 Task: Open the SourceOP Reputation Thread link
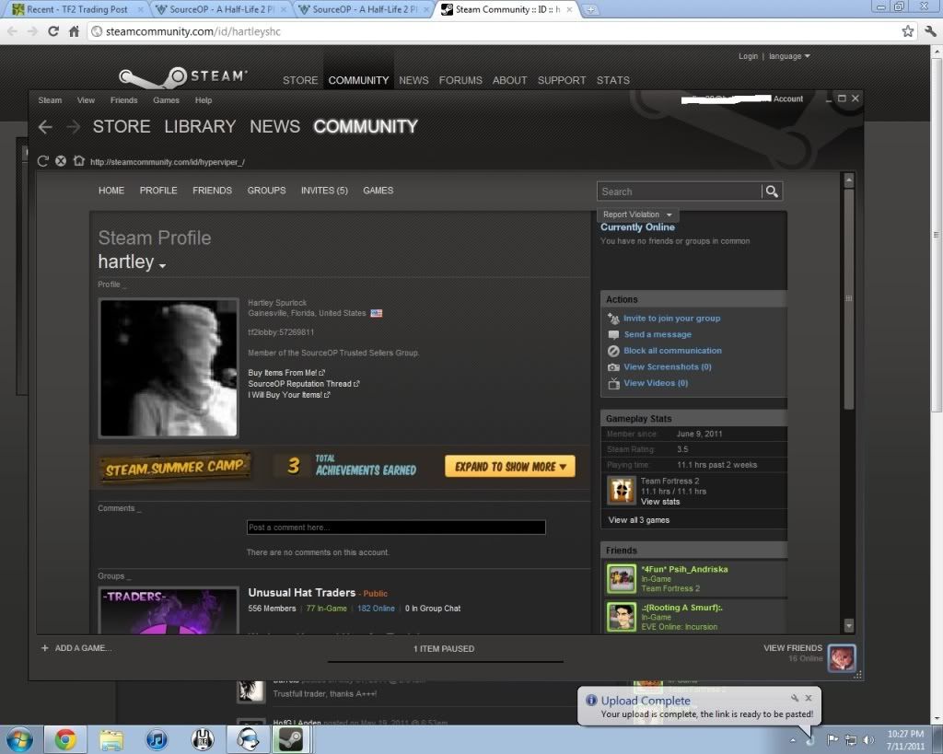[304, 384]
